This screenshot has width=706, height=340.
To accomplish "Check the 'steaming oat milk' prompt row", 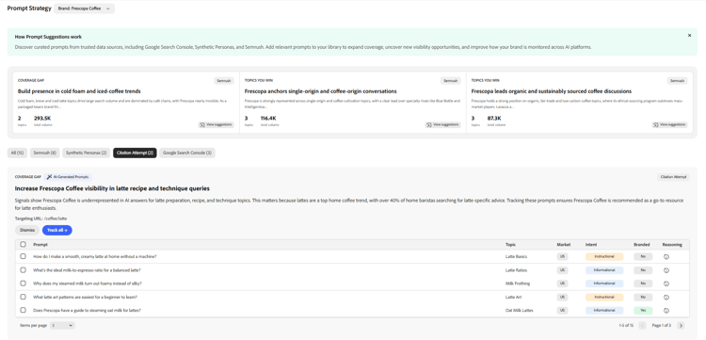I will pos(23,310).
